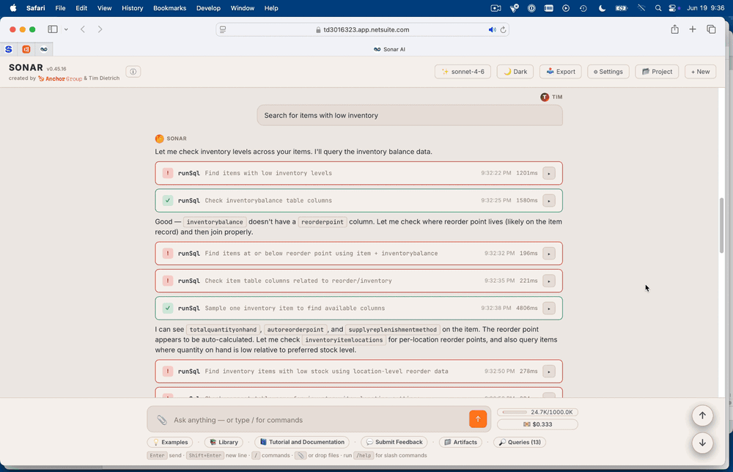Open the Develop menu
Viewport: 733px width, 472px height.
click(x=208, y=8)
